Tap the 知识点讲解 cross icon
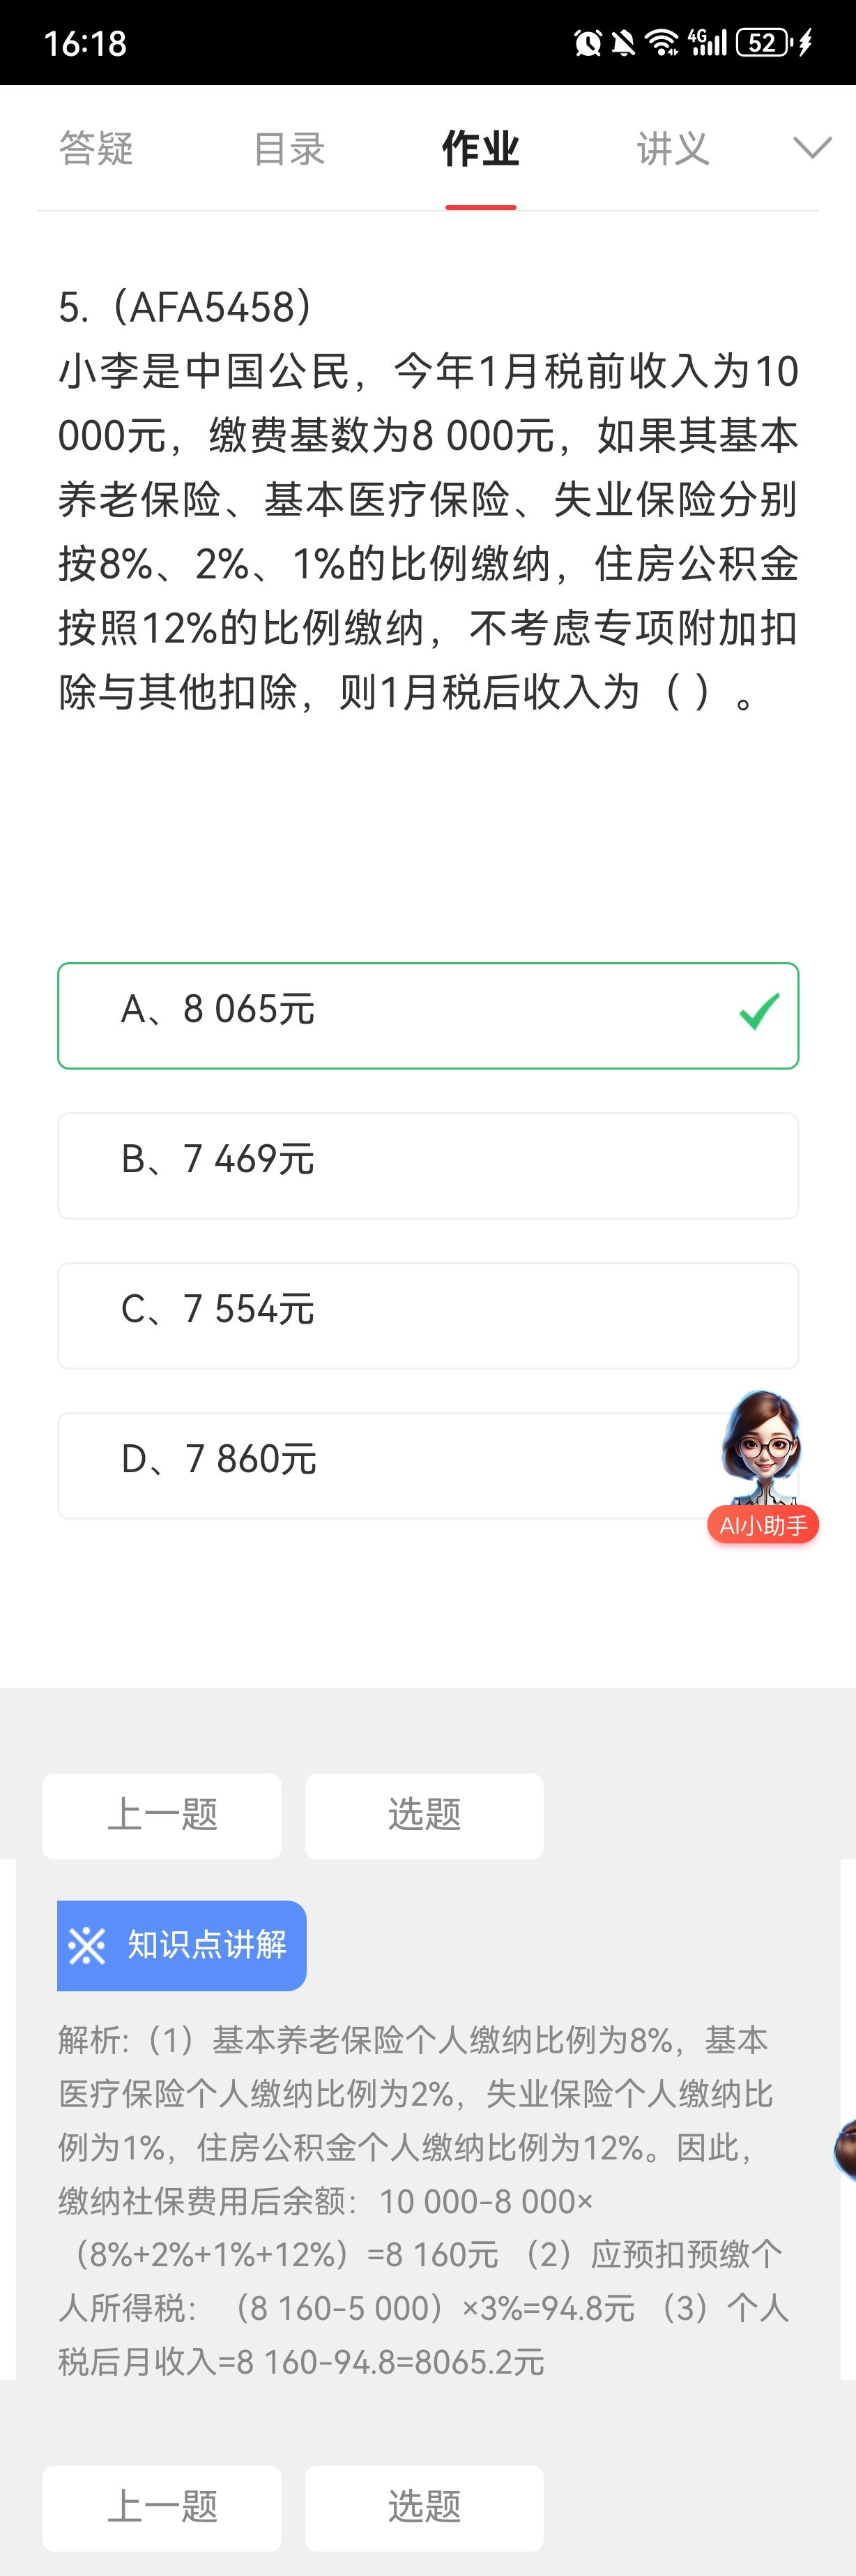The image size is (856, 2576). [x=87, y=1945]
